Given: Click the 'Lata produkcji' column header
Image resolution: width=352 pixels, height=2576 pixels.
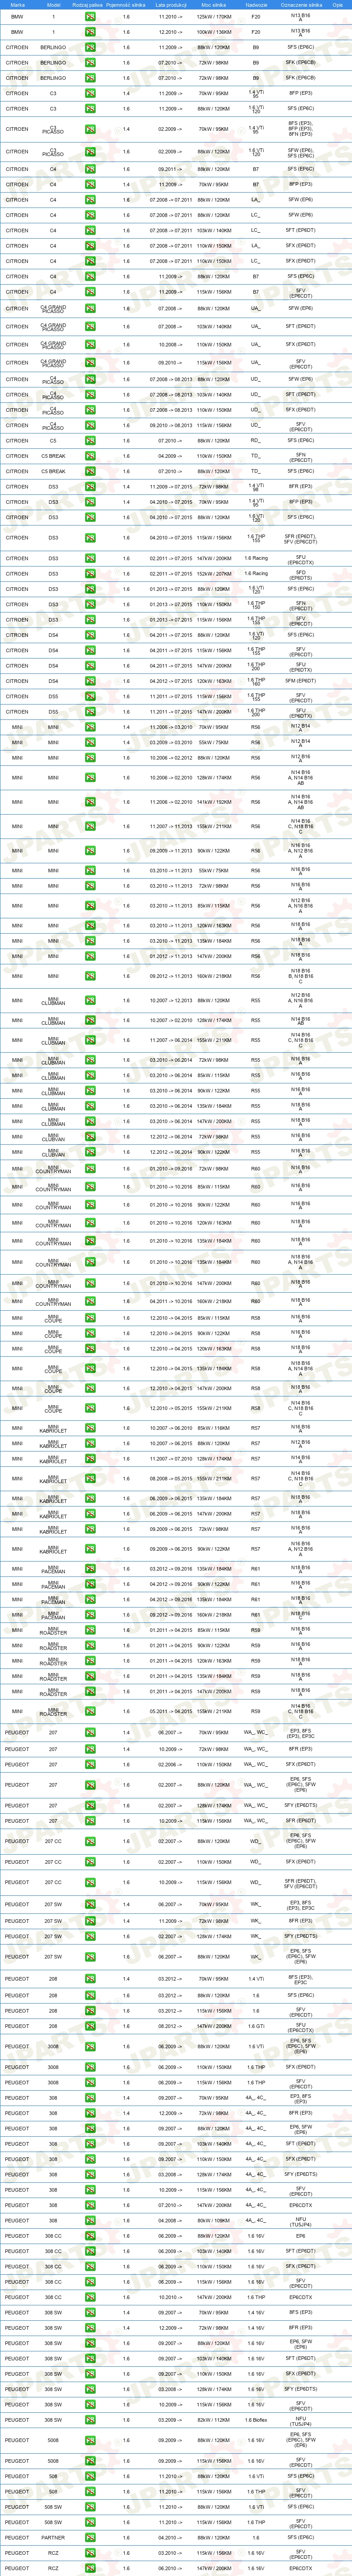Looking at the screenshot, I should pyautogui.click(x=171, y=5).
